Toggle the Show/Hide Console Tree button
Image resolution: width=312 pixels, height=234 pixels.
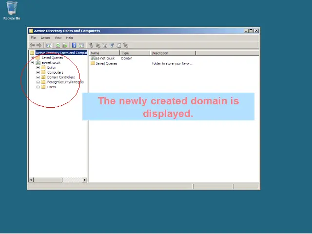(x=49, y=45)
